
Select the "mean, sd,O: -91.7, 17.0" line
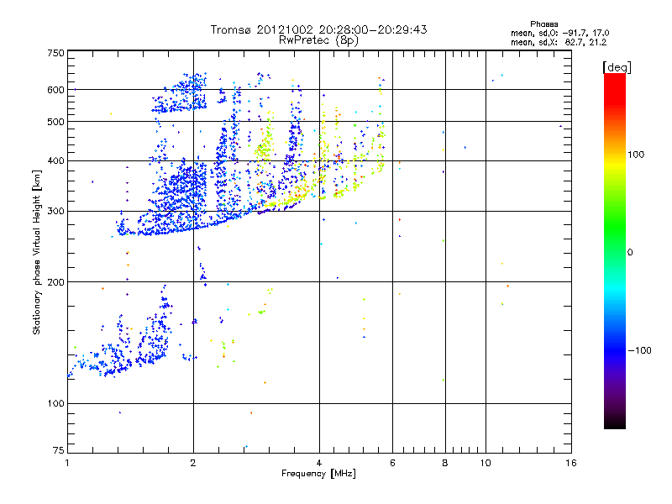(559, 33)
